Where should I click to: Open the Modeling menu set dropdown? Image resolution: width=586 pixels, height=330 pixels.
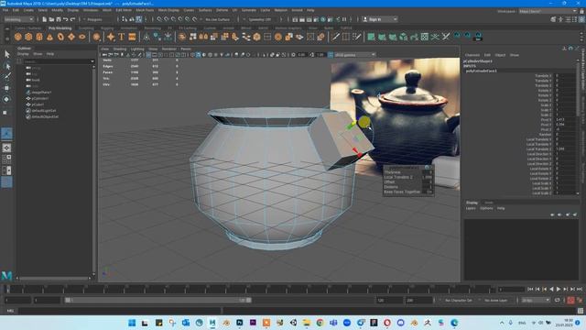coord(18,19)
